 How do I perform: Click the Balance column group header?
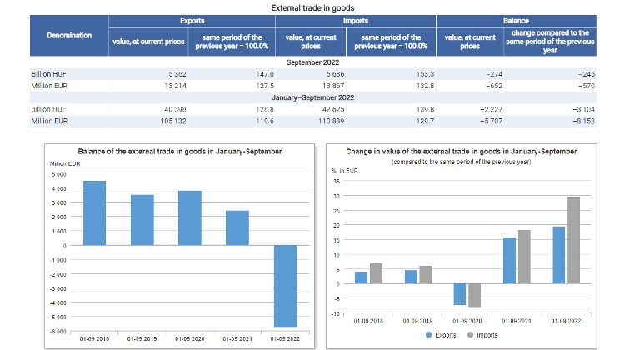(516, 19)
